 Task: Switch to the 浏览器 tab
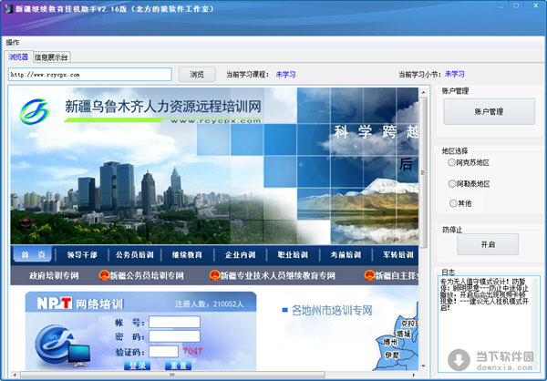point(18,57)
